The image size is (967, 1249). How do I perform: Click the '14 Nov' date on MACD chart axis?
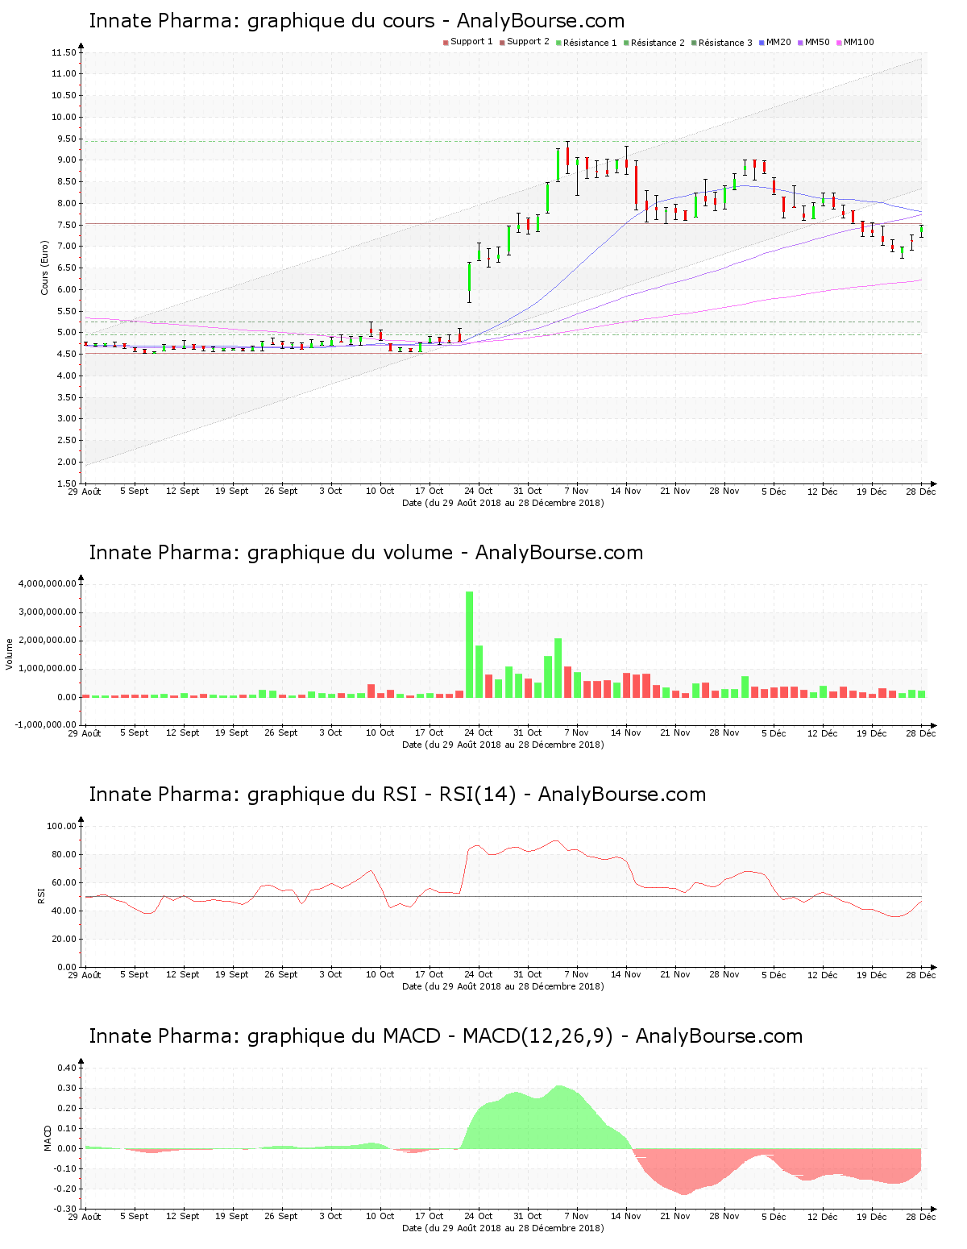626,1216
